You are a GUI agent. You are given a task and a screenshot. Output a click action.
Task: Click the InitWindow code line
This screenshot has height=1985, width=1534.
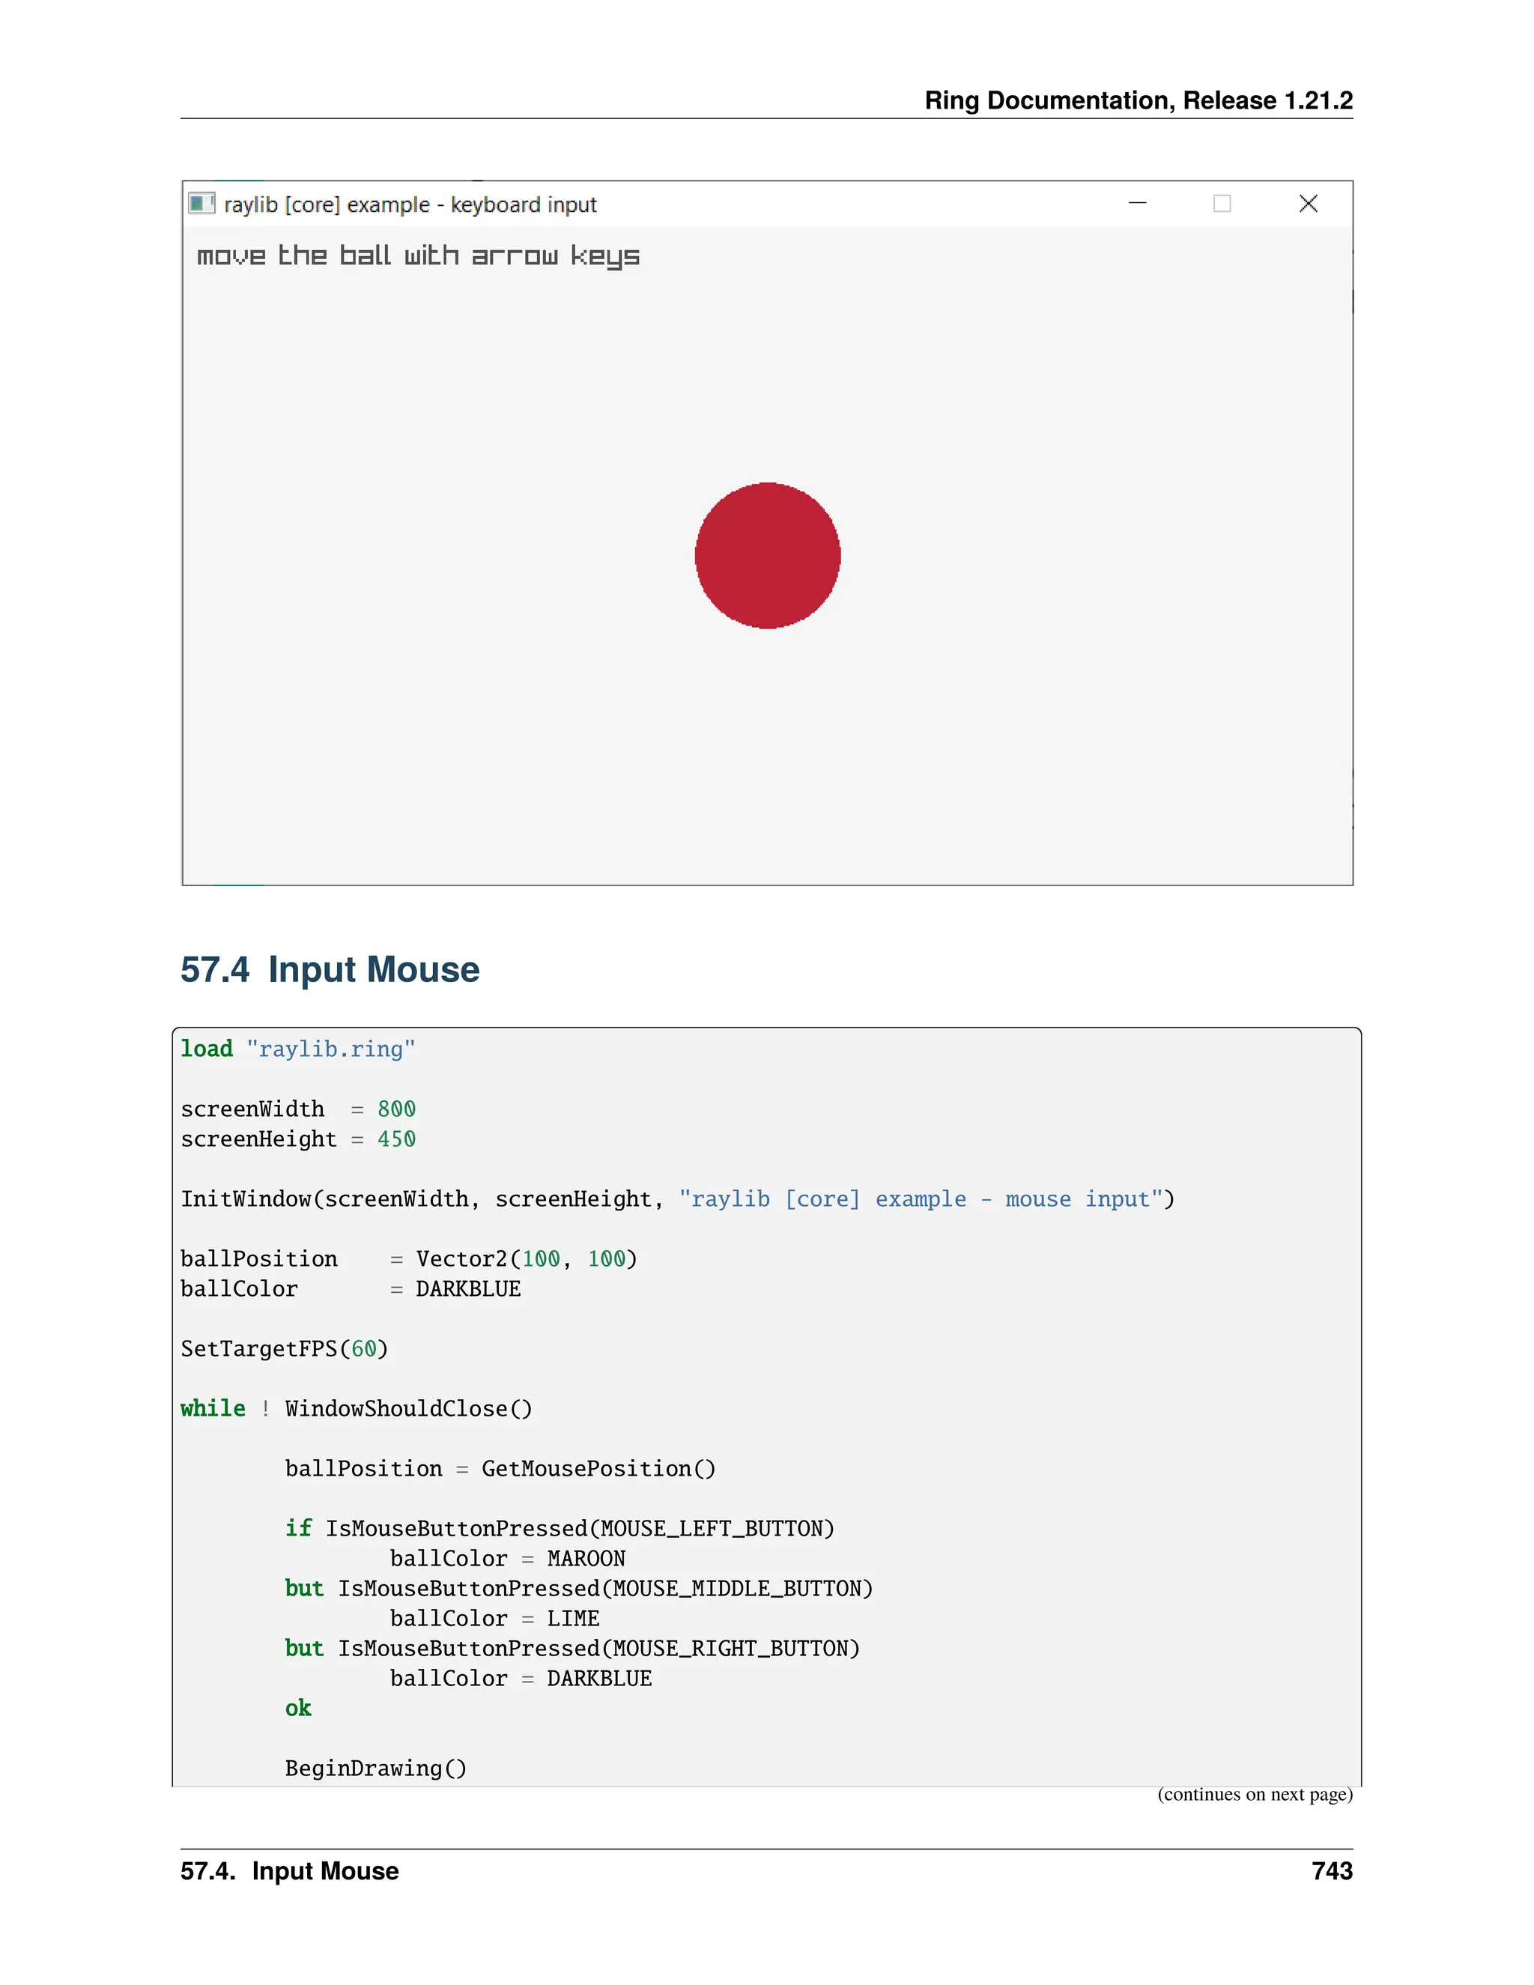point(677,1198)
